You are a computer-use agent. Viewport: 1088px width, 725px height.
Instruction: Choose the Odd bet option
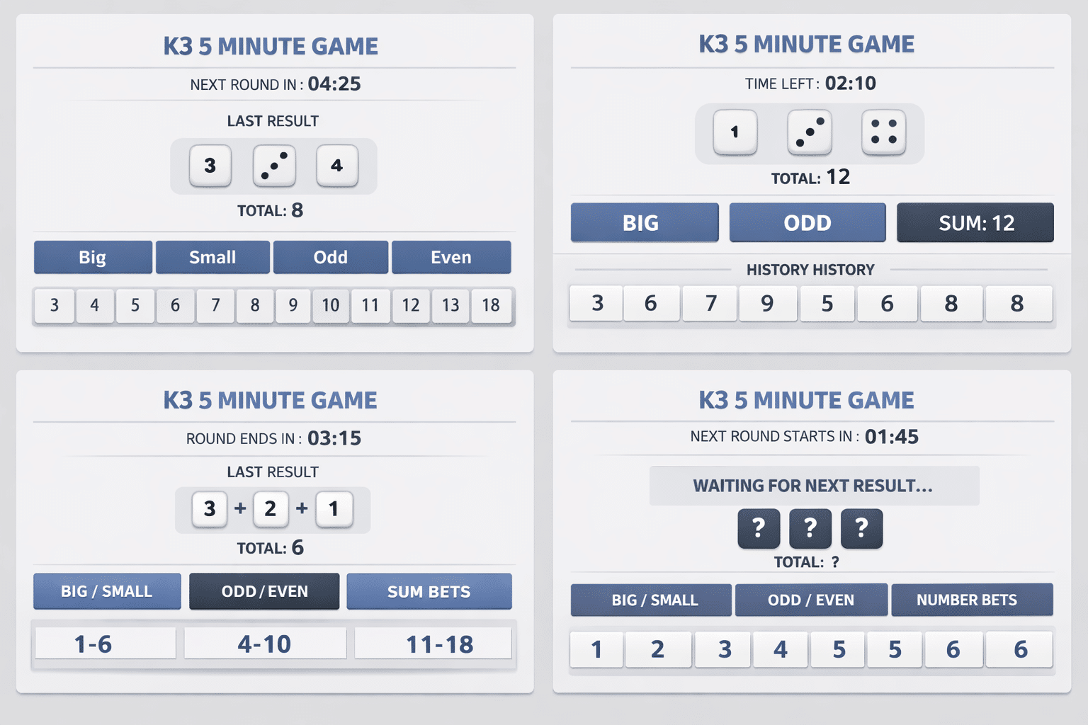(331, 257)
